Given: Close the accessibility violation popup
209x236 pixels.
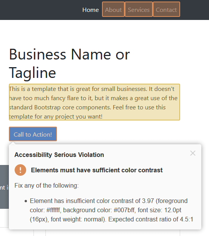Looking at the screenshot, I should [x=193, y=153].
